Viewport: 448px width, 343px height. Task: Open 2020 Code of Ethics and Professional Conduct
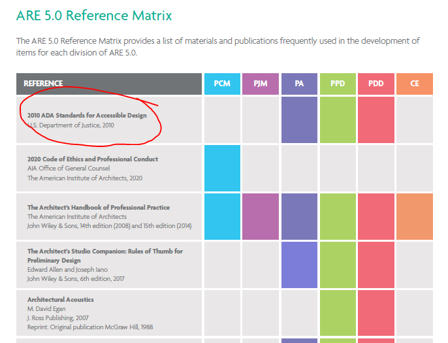[x=93, y=159]
